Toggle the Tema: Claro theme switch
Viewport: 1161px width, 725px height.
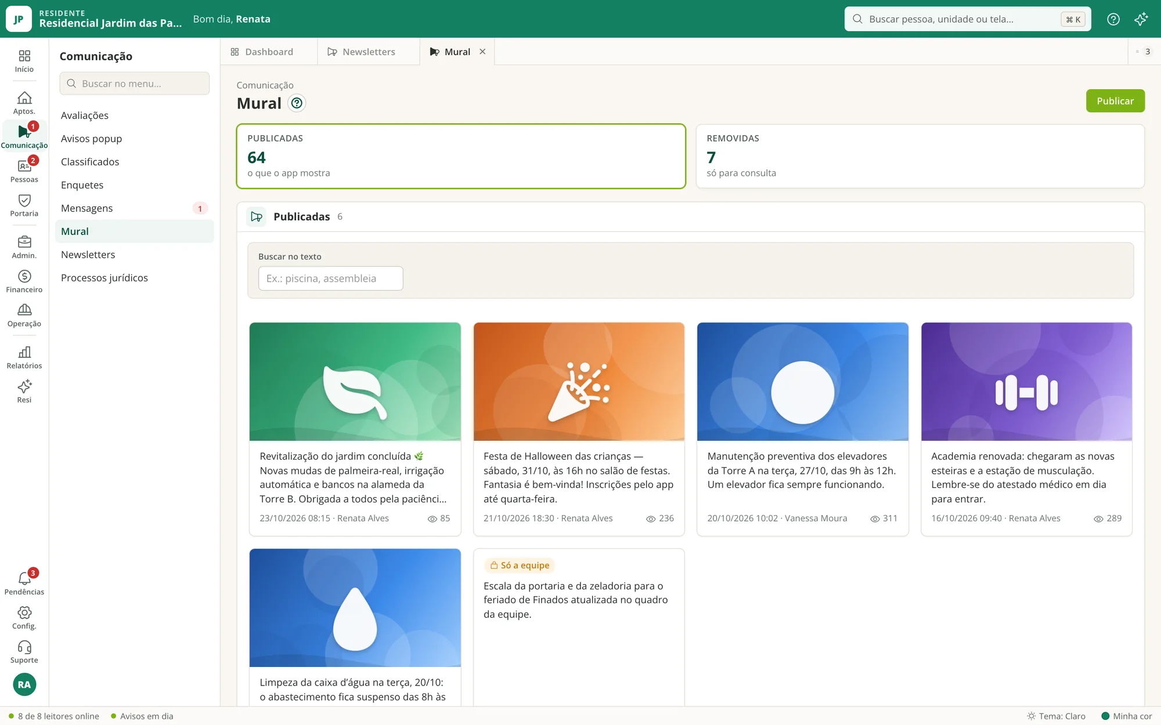(x=1057, y=716)
